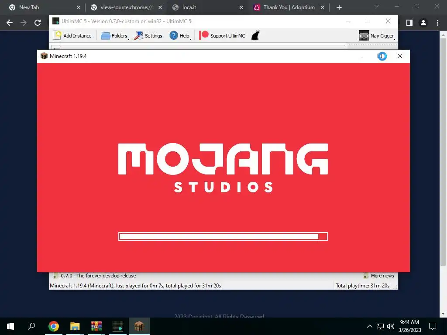Minimize the Minecraft 1.19.4 window
The height and width of the screenshot is (335, 447).
pos(360,56)
